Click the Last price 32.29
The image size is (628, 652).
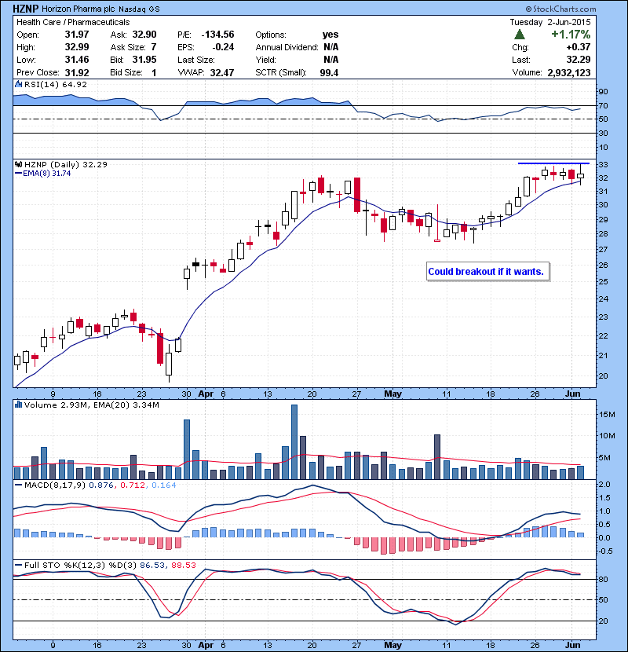click(578, 60)
